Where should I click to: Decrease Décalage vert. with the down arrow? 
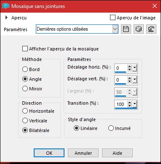click(129, 82)
